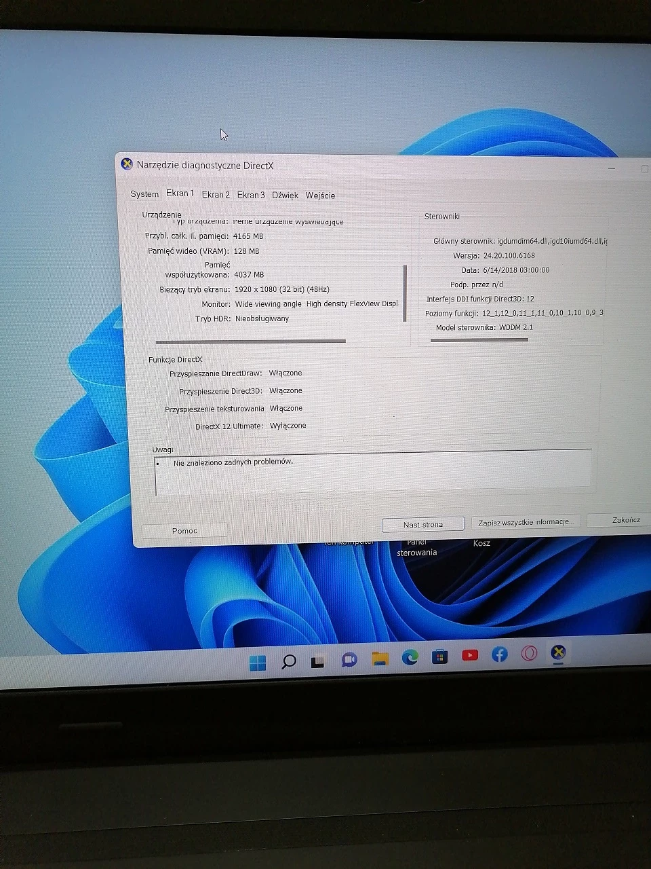Open Task View from taskbar
The height and width of the screenshot is (869, 651).
tap(318, 661)
